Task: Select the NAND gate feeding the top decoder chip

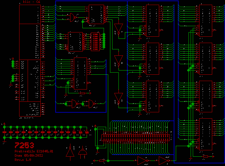Action: click(x=73, y=17)
